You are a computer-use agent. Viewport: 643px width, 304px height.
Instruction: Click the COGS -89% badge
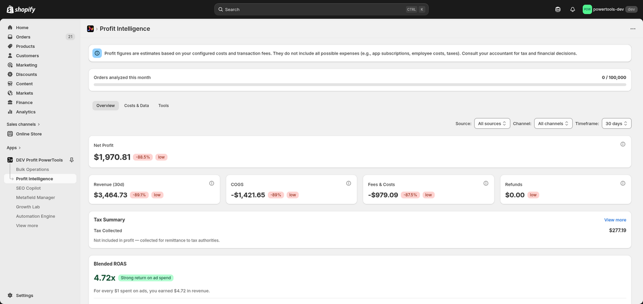point(276,195)
